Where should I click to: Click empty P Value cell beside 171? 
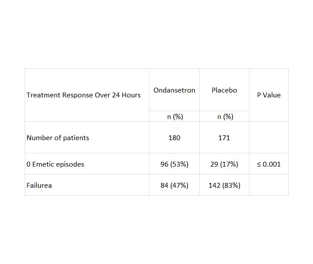(x=268, y=138)
